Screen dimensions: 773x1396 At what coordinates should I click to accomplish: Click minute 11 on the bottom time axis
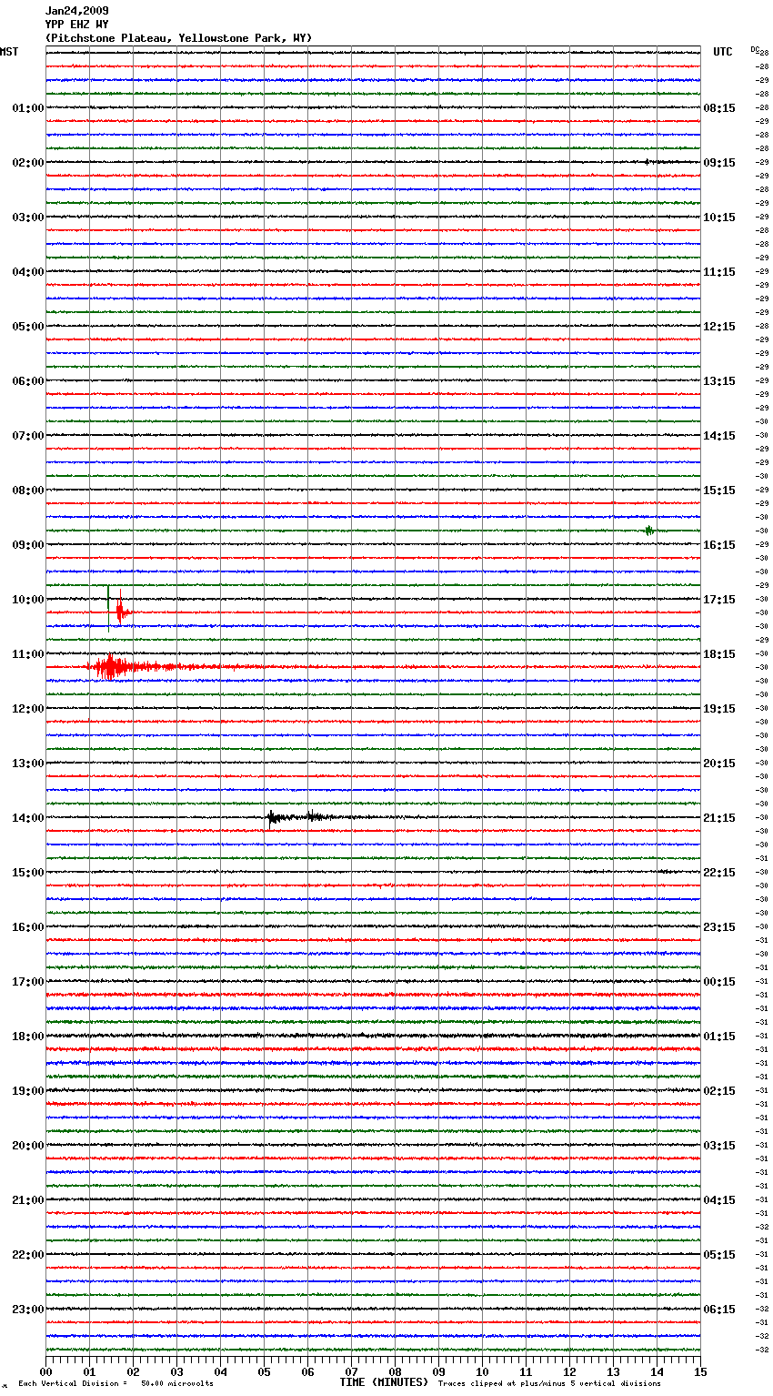click(x=527, y=1371)
